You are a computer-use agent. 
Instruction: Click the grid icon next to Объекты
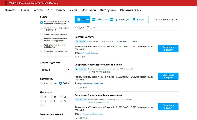tap(94, 19)
